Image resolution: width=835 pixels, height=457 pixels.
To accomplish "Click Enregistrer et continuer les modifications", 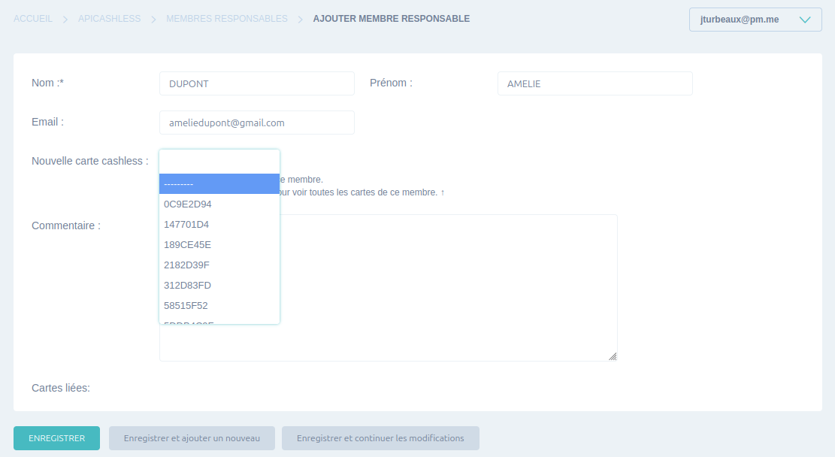I will 380,437.
